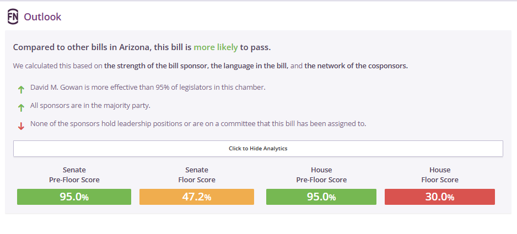Click the Senate Floor Score label
The image size is (517, 234).
tap(197, 175)
